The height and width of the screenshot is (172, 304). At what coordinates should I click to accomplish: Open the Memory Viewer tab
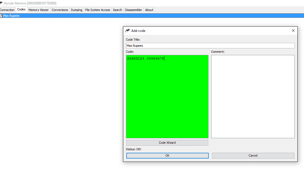[x=38, y=10]
